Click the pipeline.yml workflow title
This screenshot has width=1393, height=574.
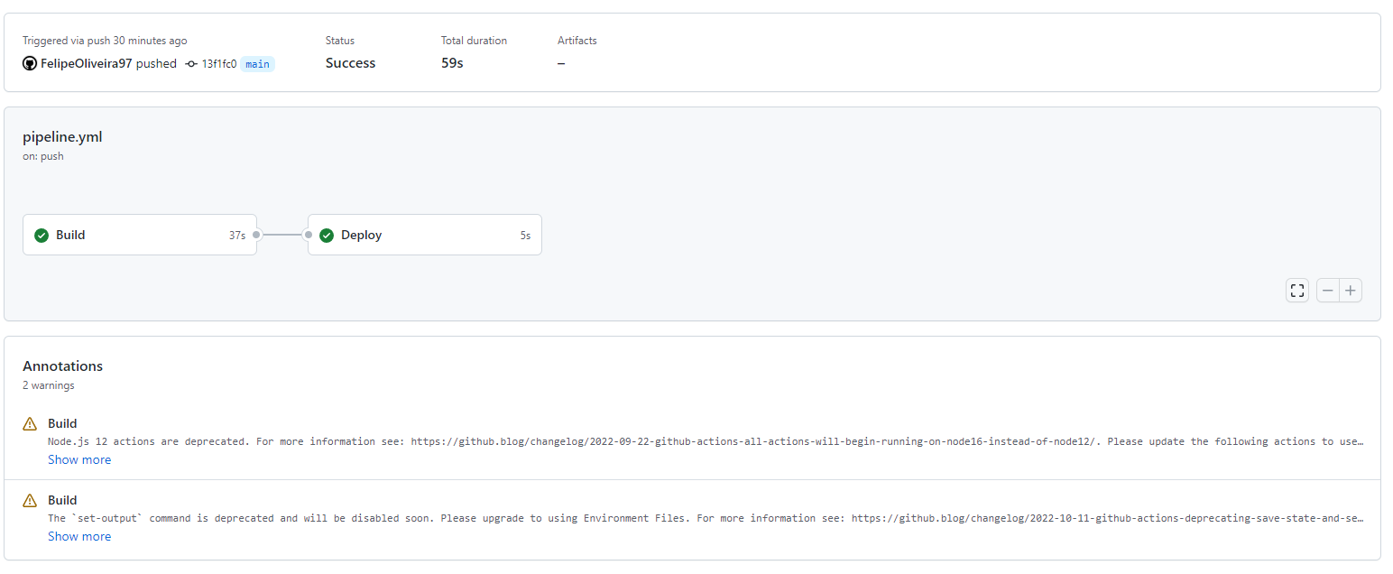62,136
